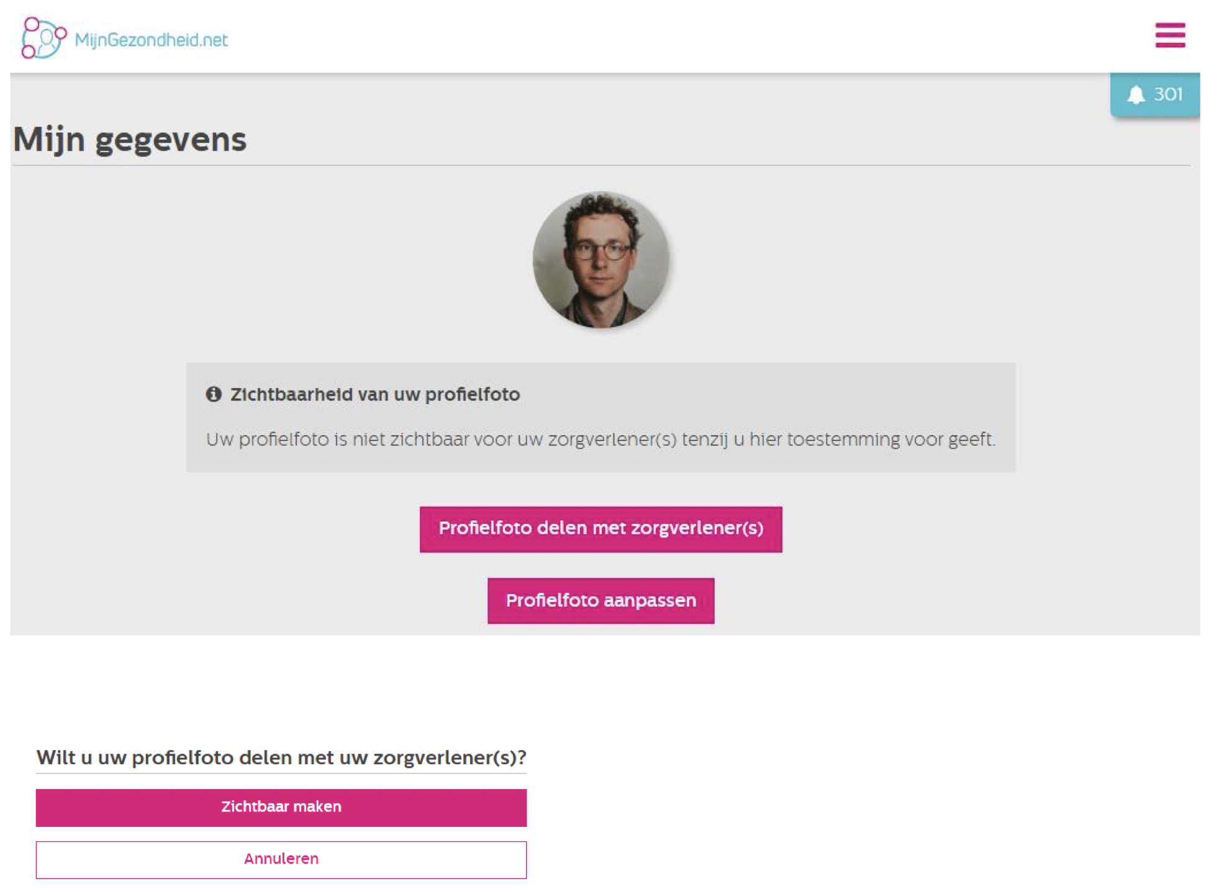This screenshot has height=894, width=1232.
Task: Click the profile photo visibility explanation text
Action: tap(600, 440)
